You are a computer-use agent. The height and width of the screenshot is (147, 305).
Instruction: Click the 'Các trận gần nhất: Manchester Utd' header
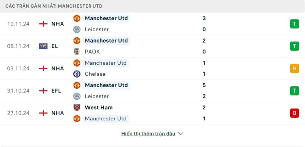tap(54, 6)
